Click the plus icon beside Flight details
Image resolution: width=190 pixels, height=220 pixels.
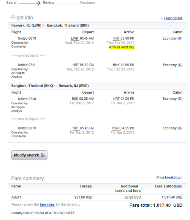coord(162,18)
